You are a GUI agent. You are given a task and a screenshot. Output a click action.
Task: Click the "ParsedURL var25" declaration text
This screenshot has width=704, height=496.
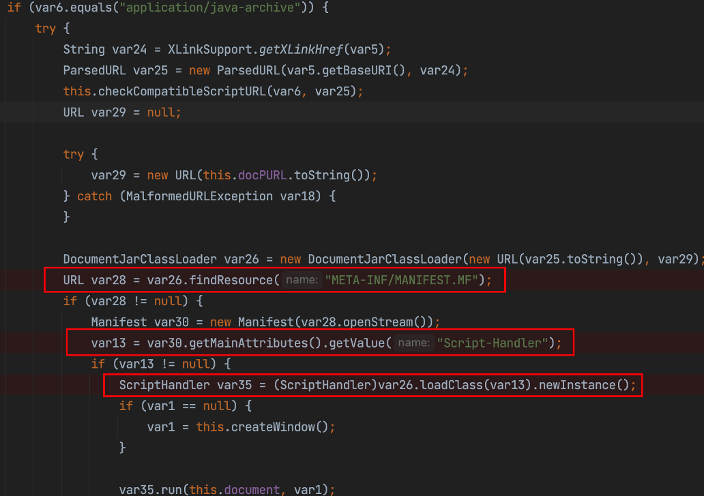[x=115, y=70]
